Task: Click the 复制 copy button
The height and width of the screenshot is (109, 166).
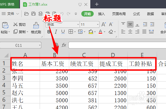Action: click(x=19, y=32)
